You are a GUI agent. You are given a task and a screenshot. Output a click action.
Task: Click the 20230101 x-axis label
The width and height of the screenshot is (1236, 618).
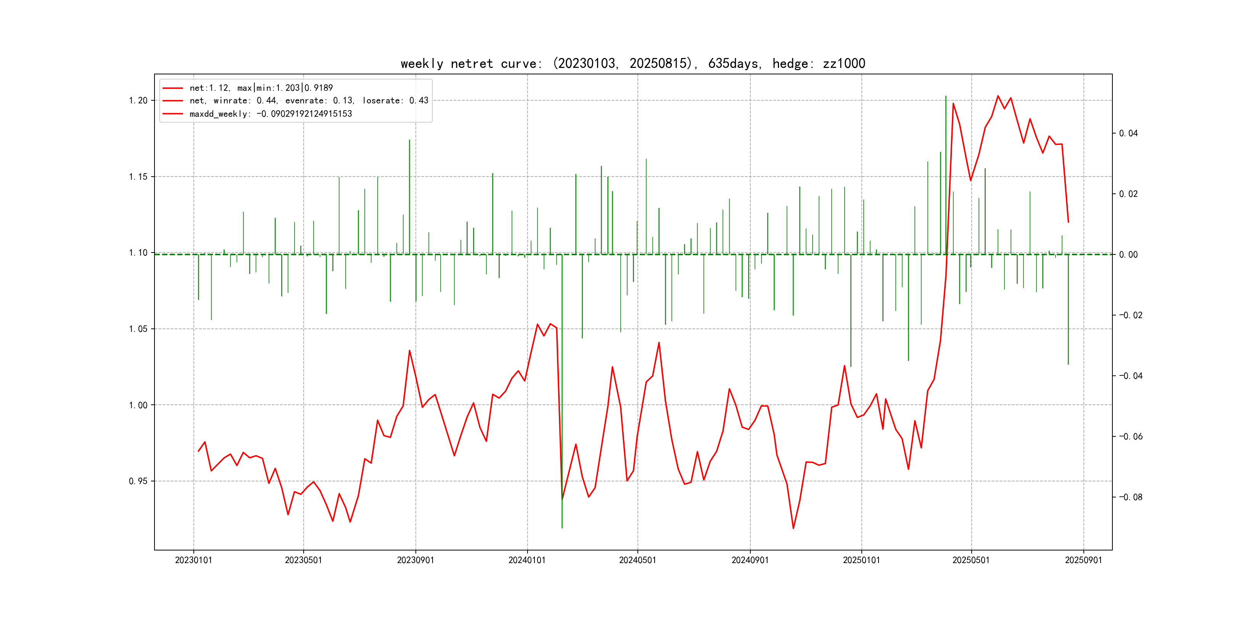click(193, 560)
